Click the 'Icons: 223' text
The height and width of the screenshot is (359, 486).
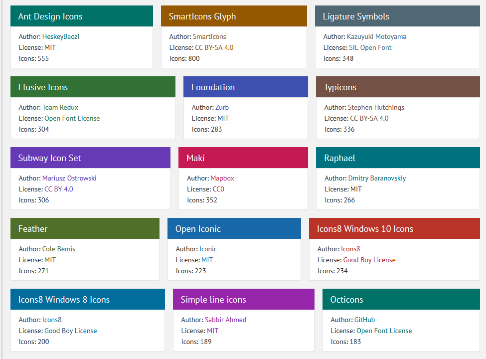click(191, 271)
